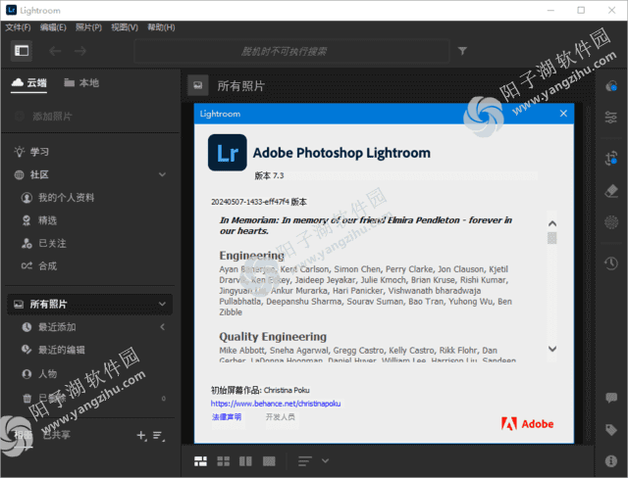The image size is (628, 478).
Task: Open the album sort icon
Action: 158,435
